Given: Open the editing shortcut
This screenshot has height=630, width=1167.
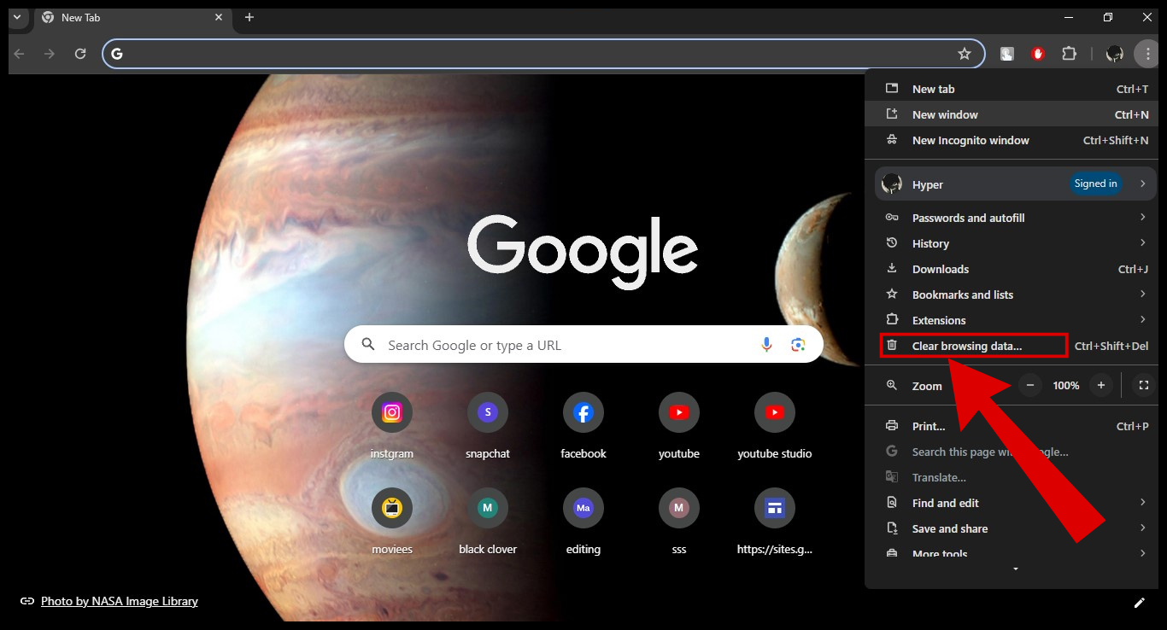Looking at the screenshot, I should click(583, 520).
